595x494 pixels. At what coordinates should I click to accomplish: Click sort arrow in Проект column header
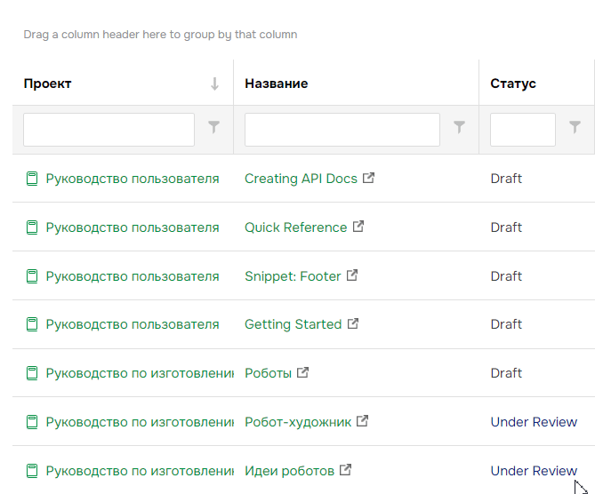[214, 84]
